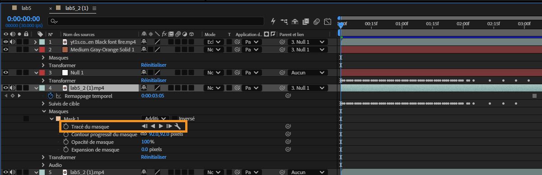Hide layer 4 lab5_2 (1).mp4 video

pyautogui.click(x=5, y=88)
